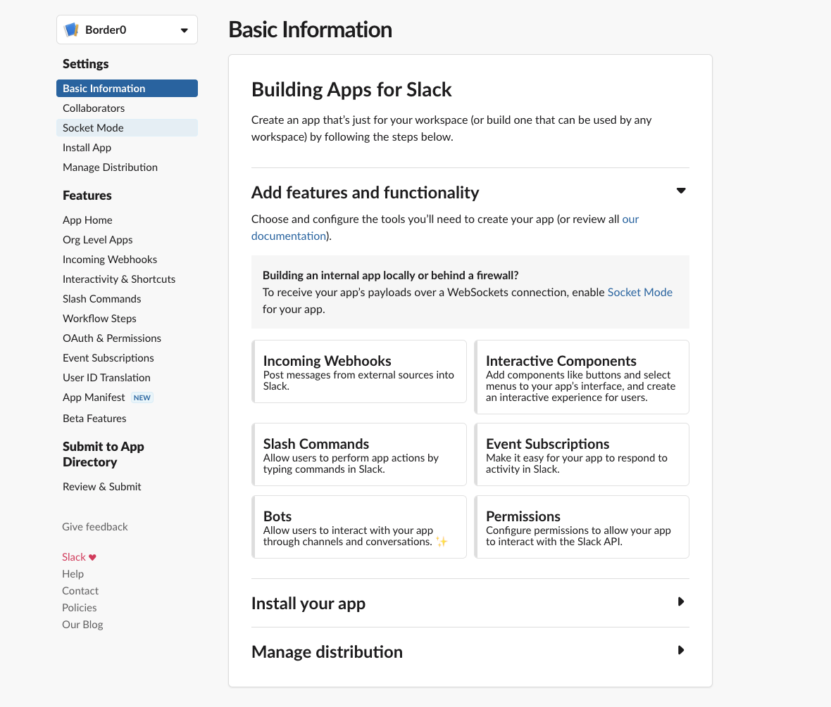Open App Manifest
Image resolution: width=831 pixels, height=707 pixels.
(94, 397)
